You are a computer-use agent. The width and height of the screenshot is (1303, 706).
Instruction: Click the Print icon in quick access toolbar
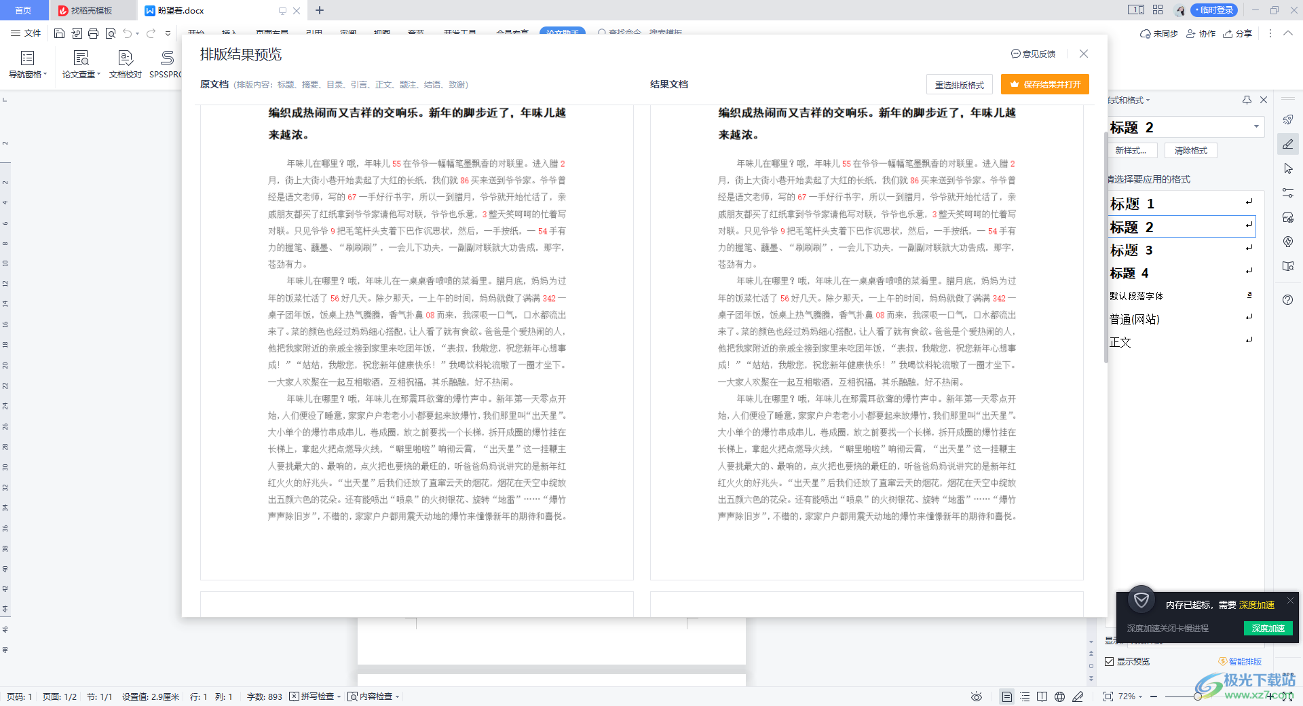pos(93,33)
